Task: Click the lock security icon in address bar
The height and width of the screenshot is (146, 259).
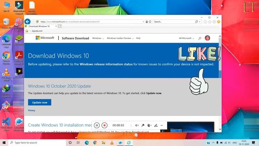Action: click(x=146, y=21)
